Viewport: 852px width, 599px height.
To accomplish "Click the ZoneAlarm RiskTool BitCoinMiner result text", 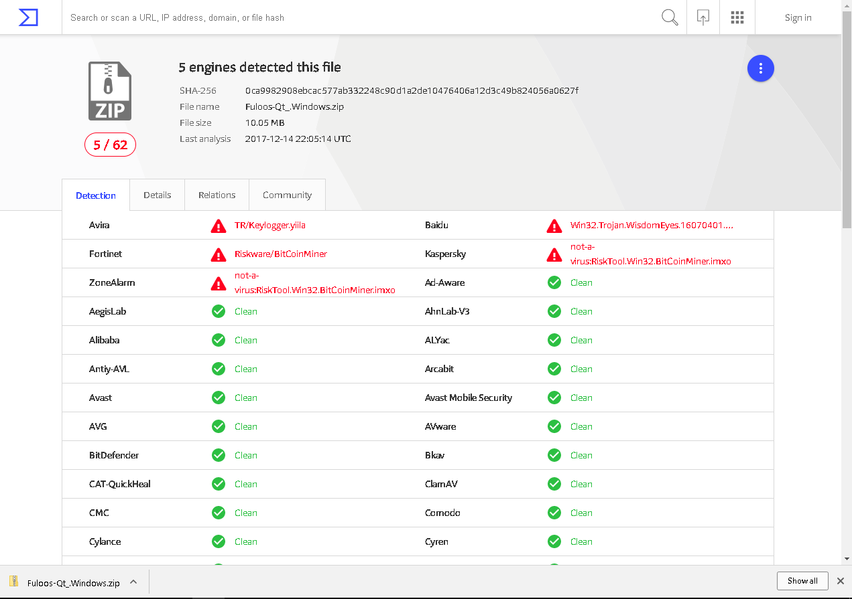I will (x=315, y=283).
